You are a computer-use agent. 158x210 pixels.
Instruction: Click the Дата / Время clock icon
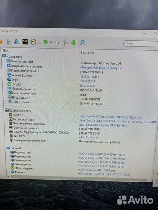click(x=10, y=102)
